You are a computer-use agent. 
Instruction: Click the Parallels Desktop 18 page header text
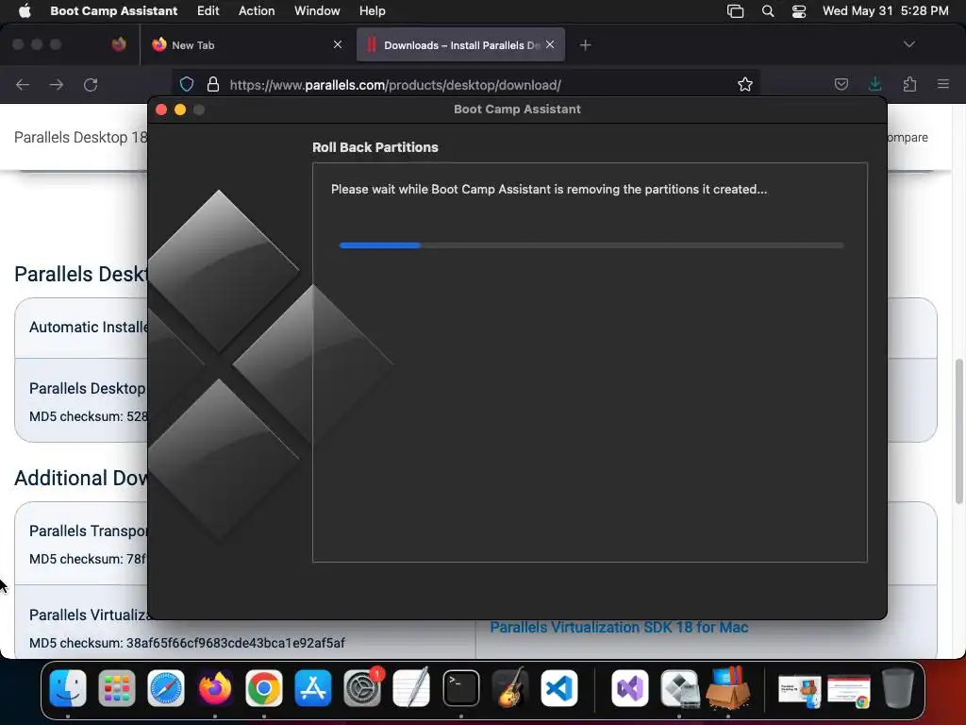tap(80, 137)
